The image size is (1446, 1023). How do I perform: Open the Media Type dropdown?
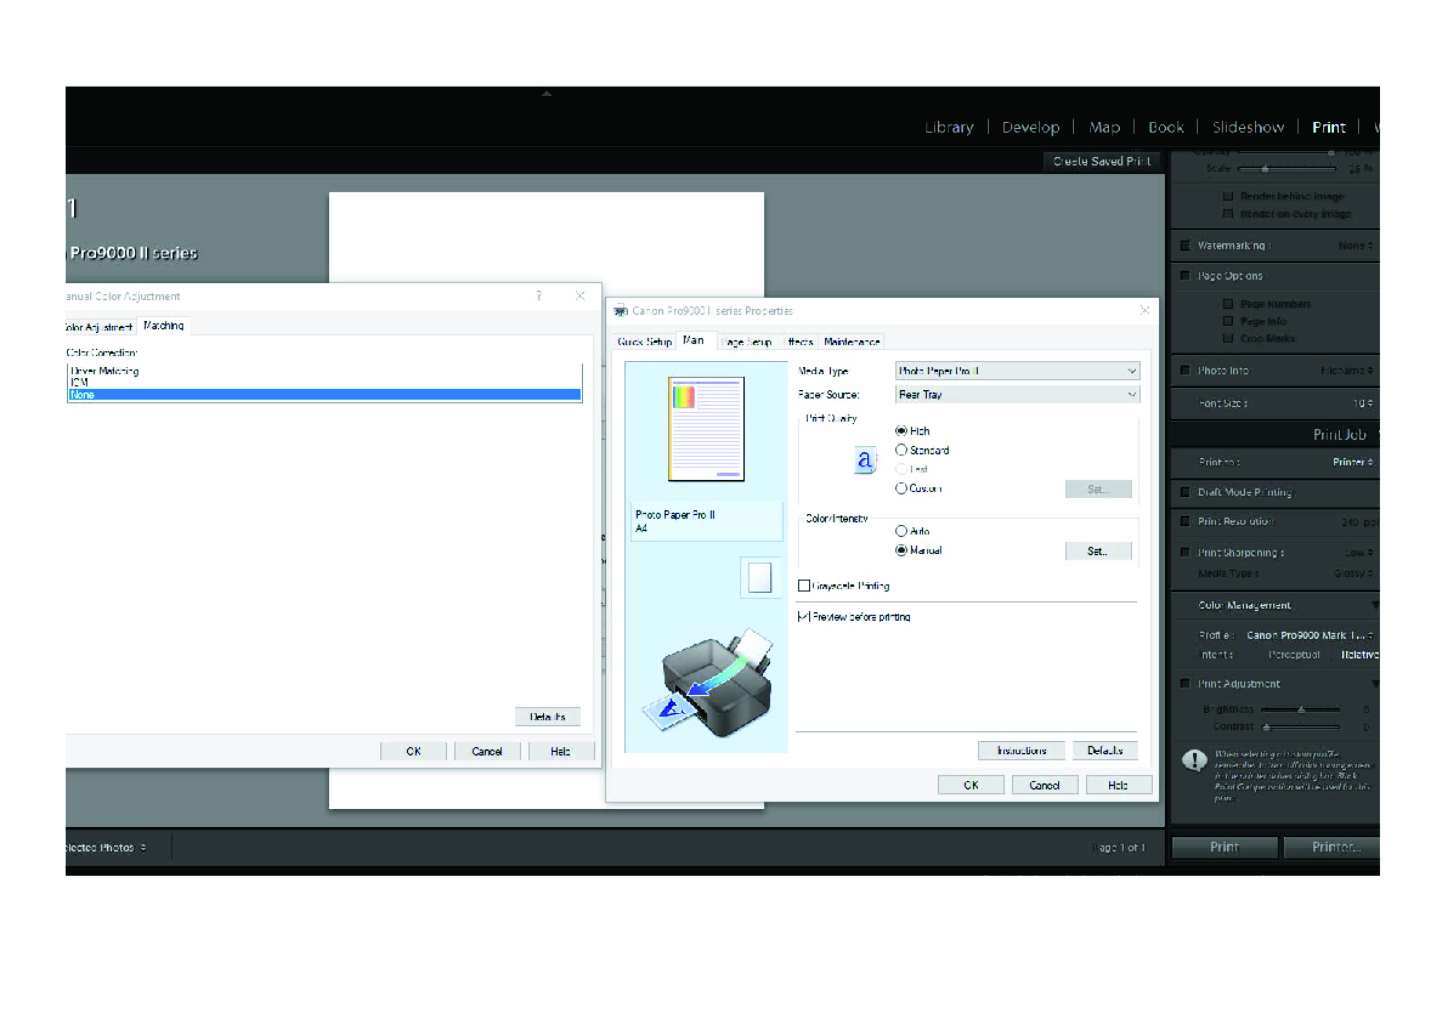[x=1017, y=371]
